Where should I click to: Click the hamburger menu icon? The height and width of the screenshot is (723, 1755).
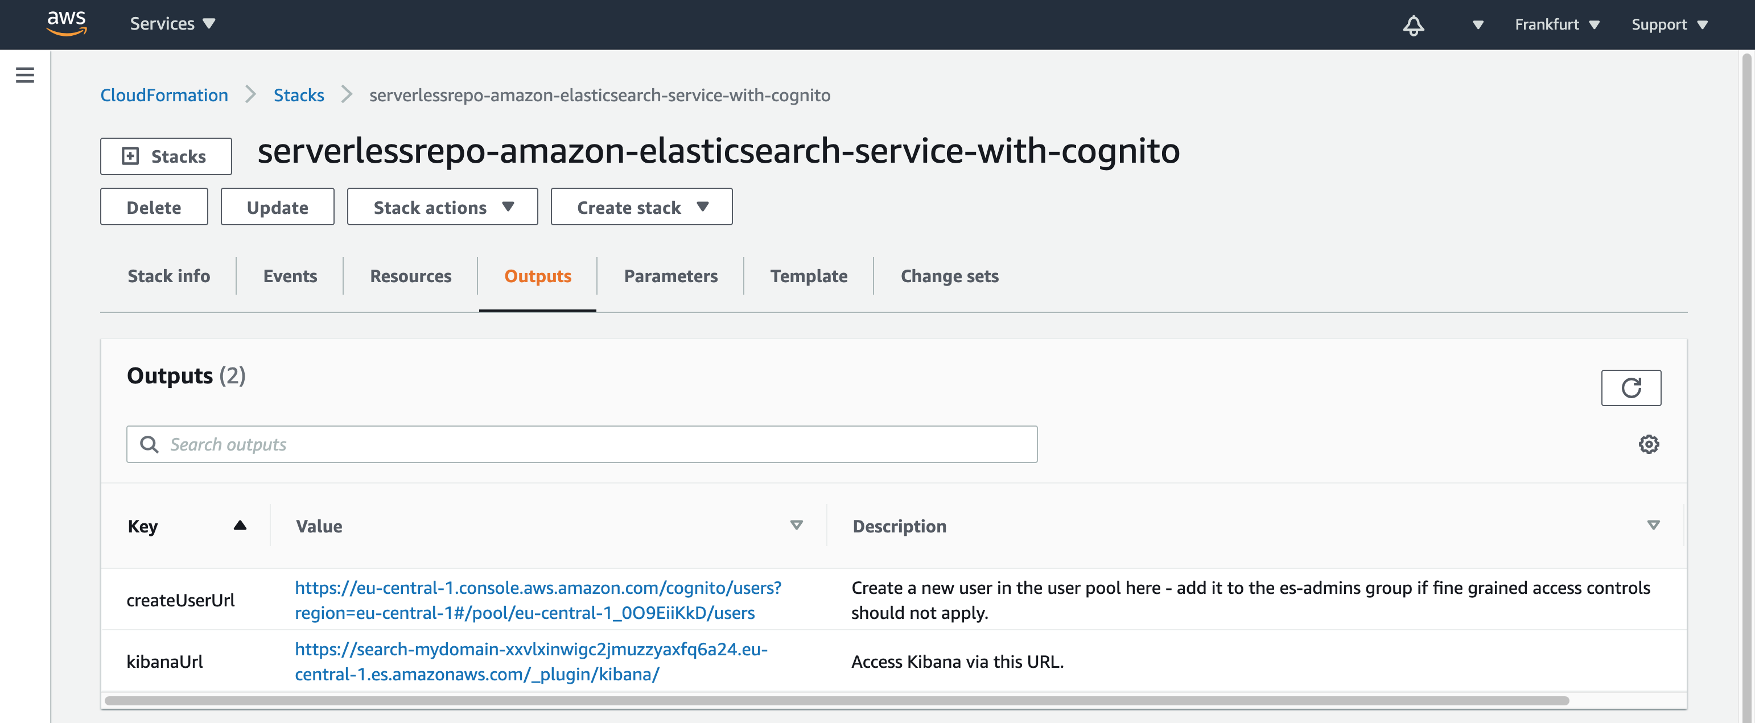tap(24, 75)
